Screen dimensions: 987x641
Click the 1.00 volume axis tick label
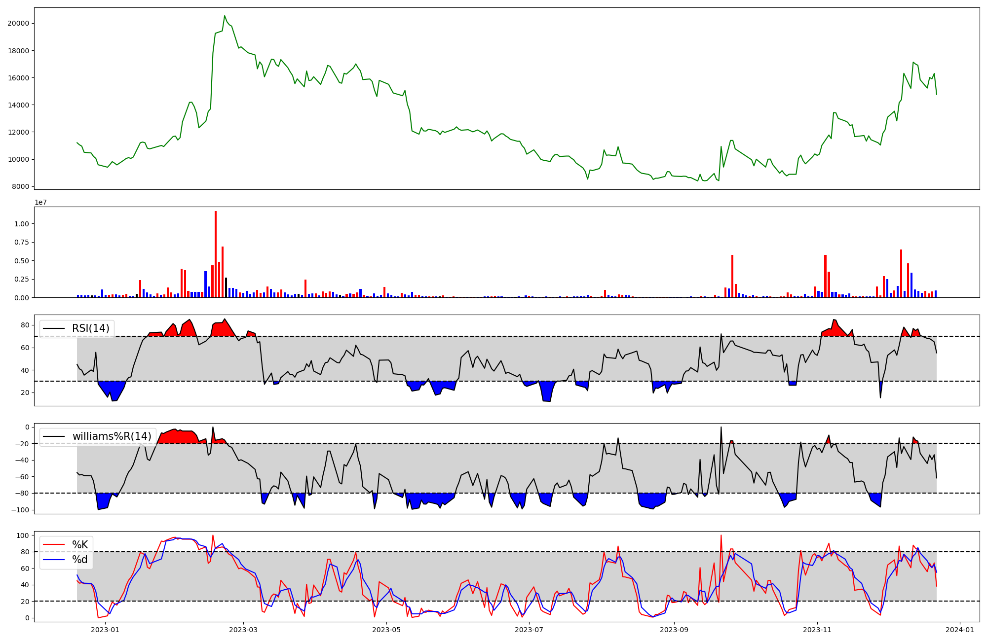point(22,224)
